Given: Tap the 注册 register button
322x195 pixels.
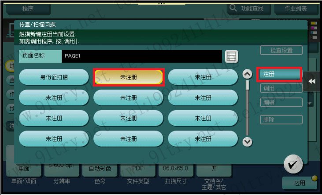Looking at the screenshot, I should pyautogui.click(x=279, y=74).
